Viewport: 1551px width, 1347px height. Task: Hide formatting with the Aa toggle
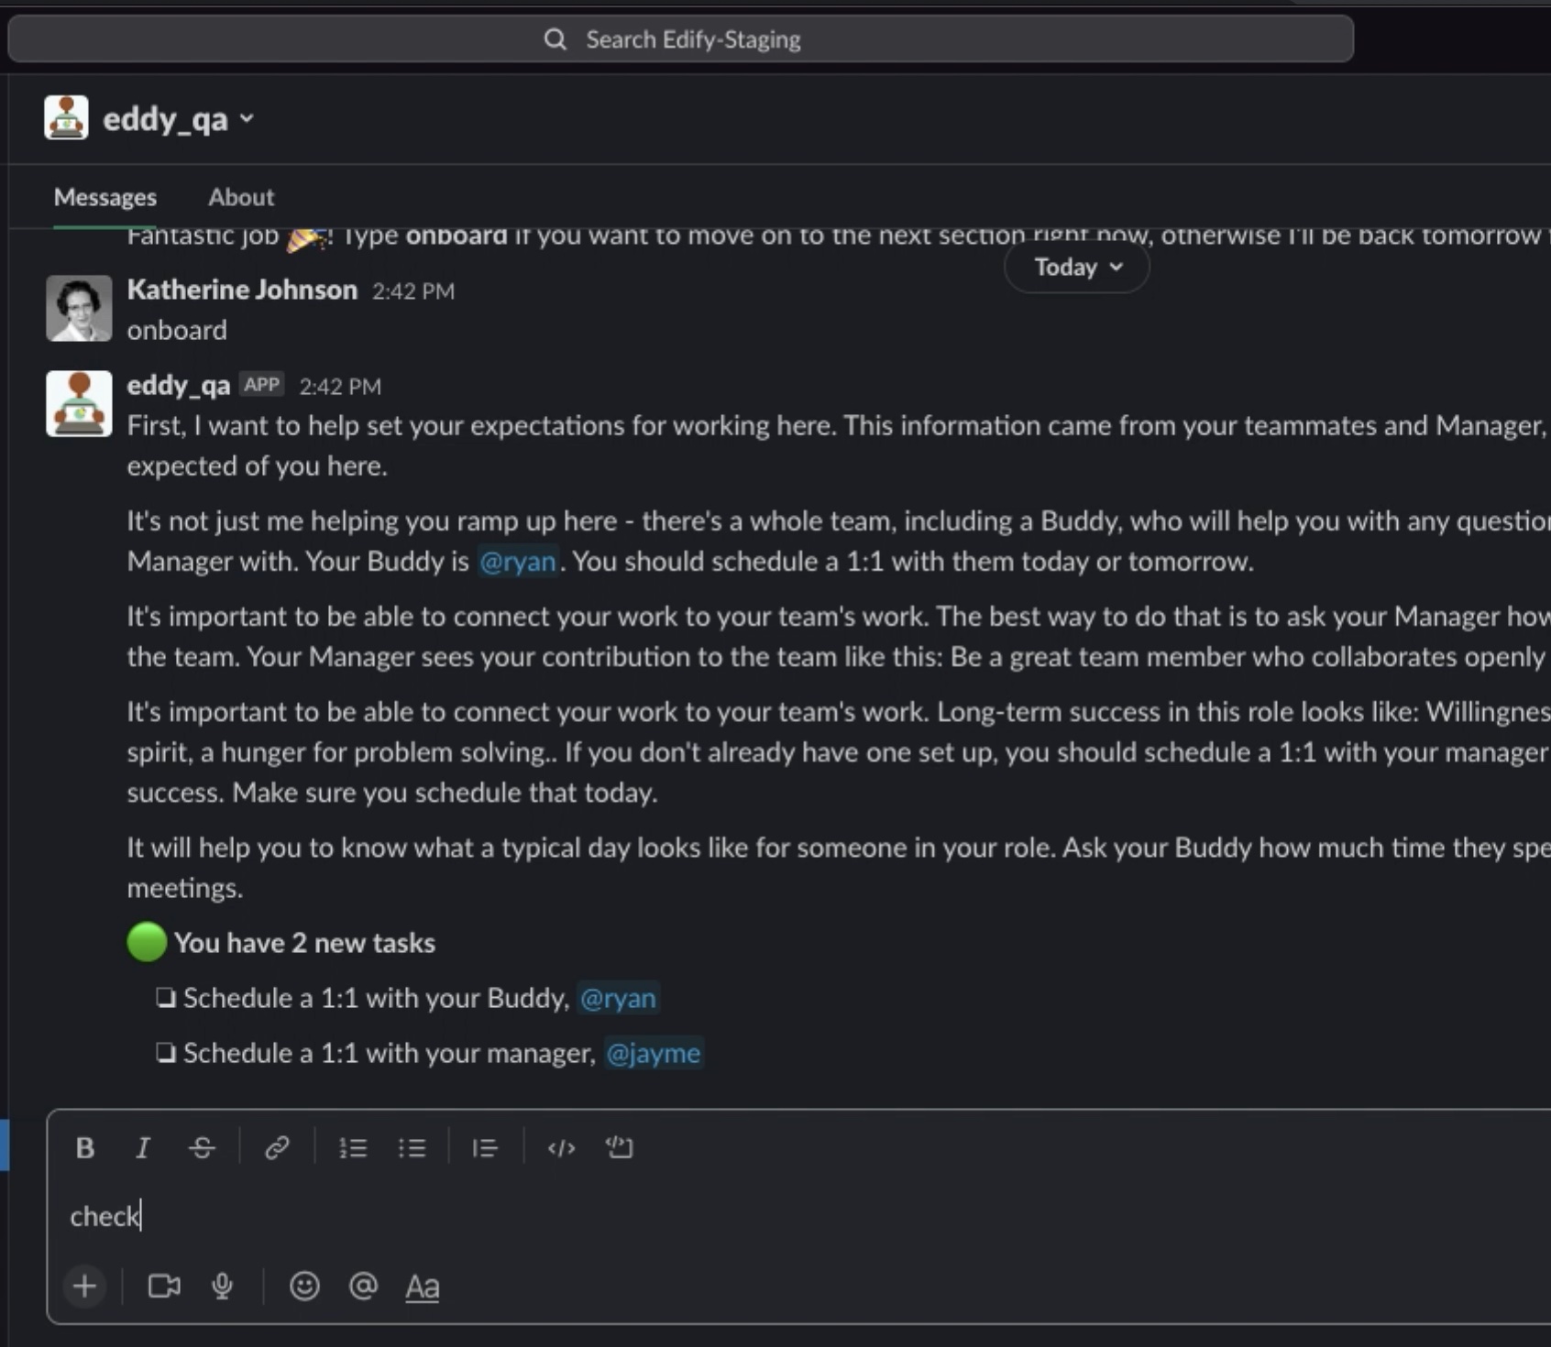[x=423, y=1287]
